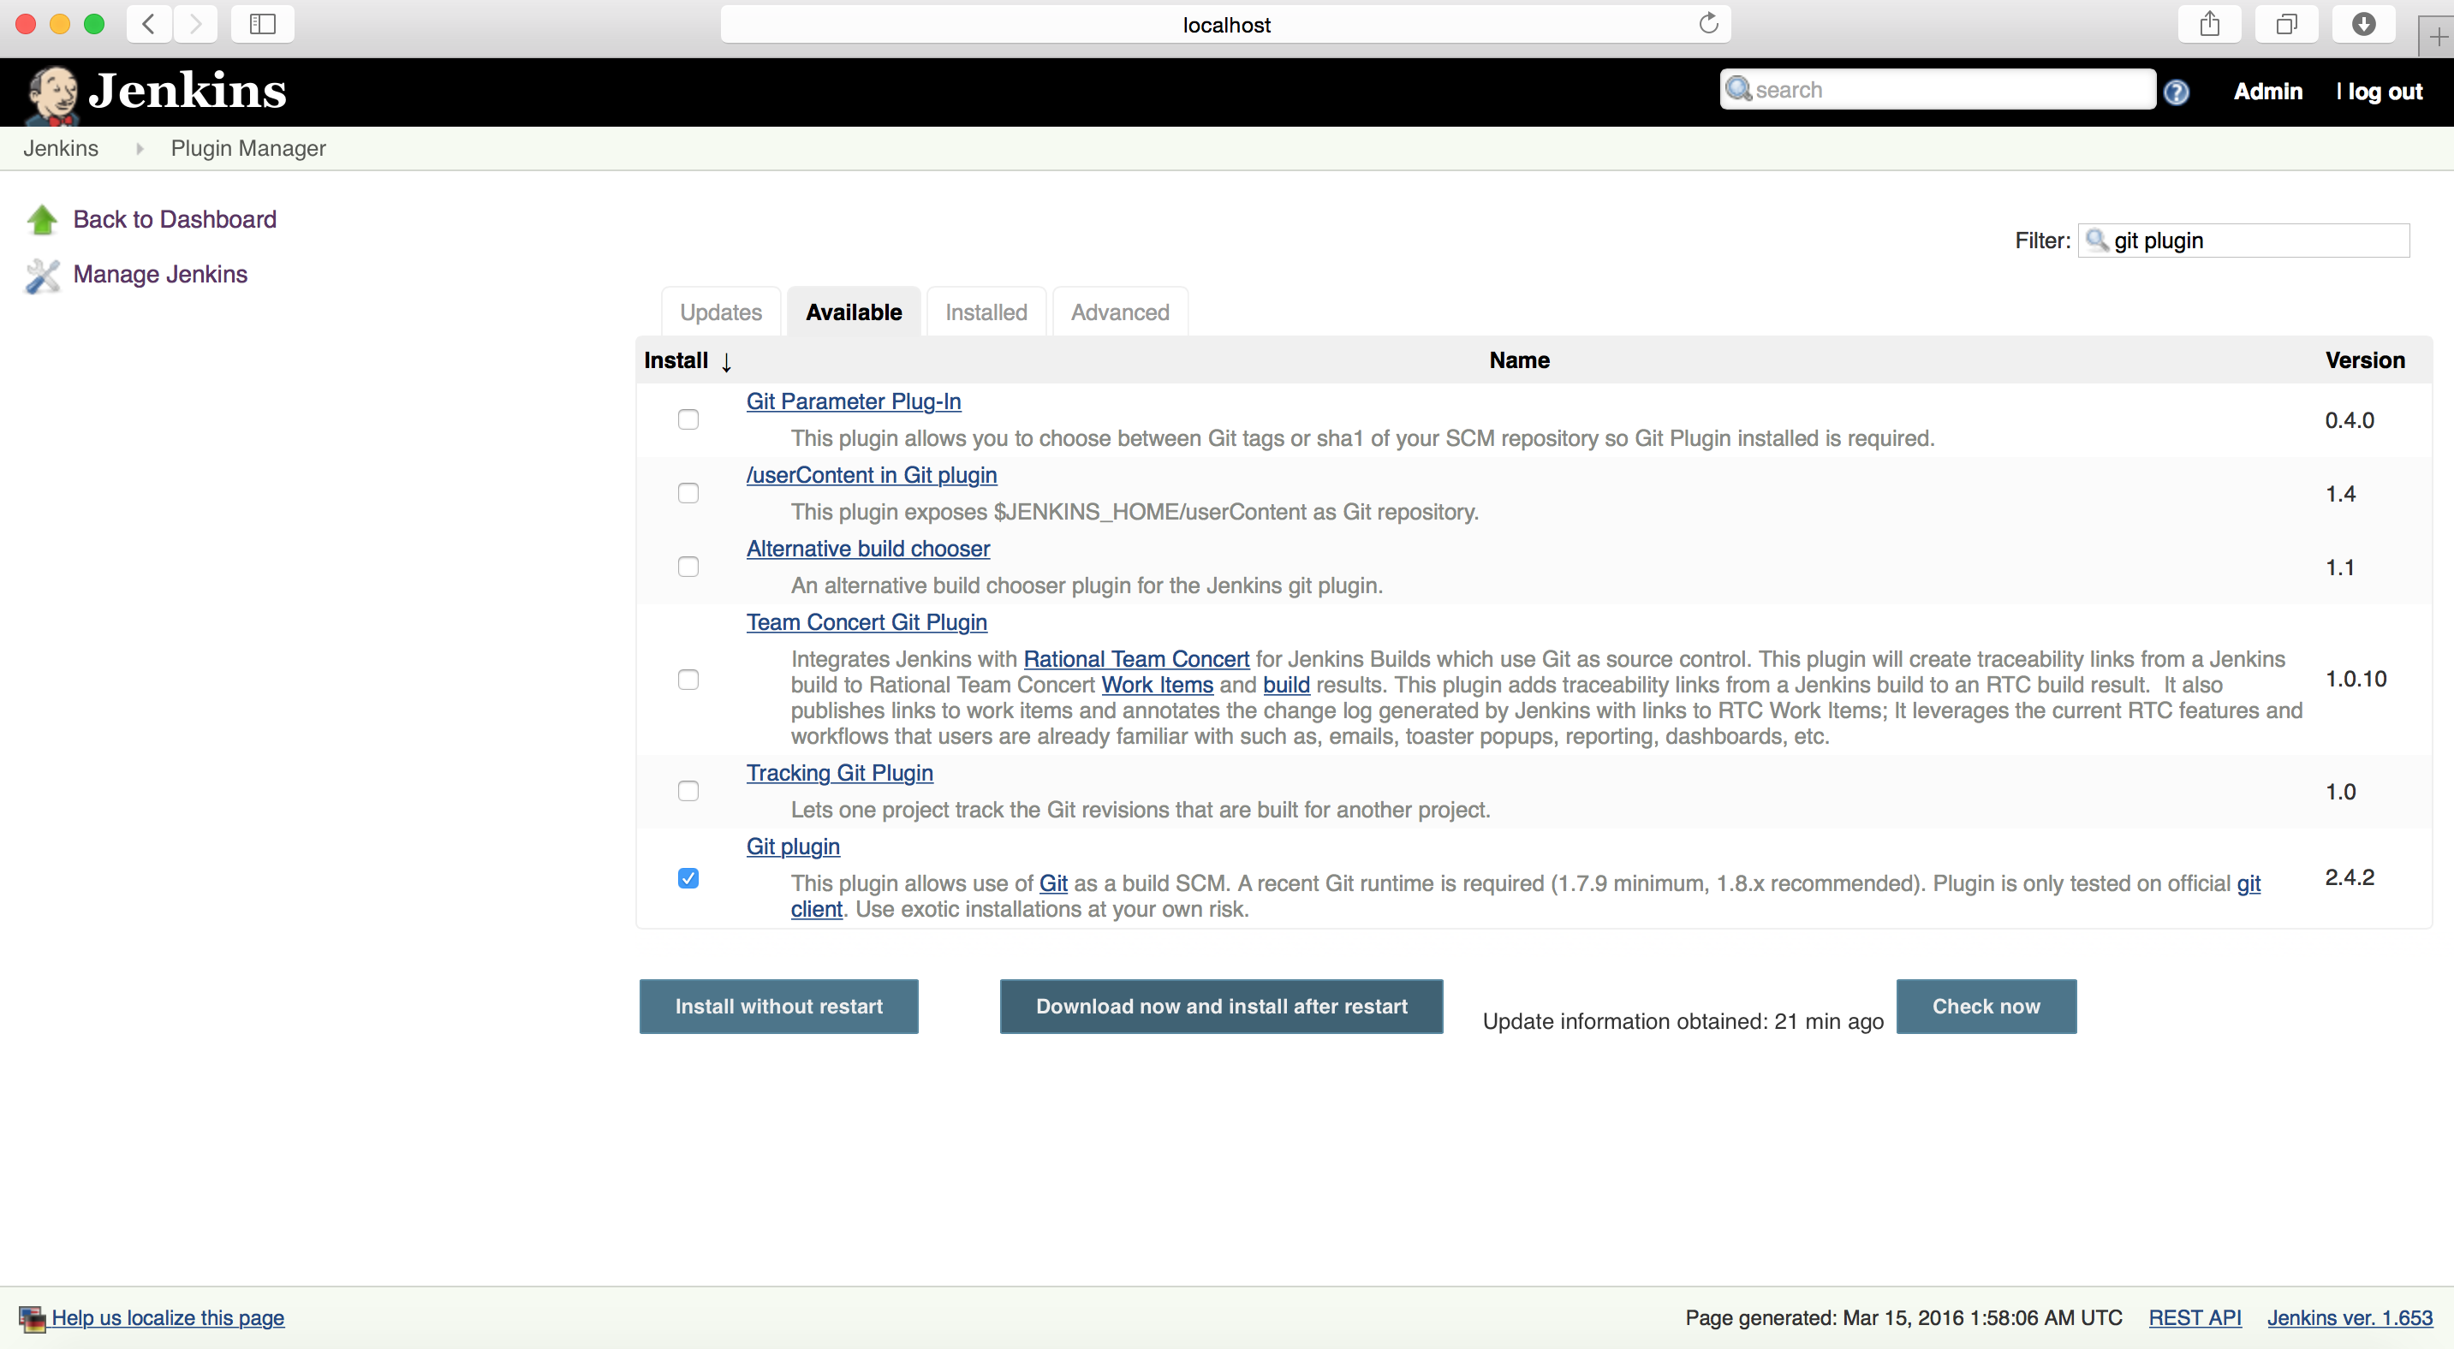2454x1349 pixels.
Task: Follow the Work Items link
Action: point(1158,685)
